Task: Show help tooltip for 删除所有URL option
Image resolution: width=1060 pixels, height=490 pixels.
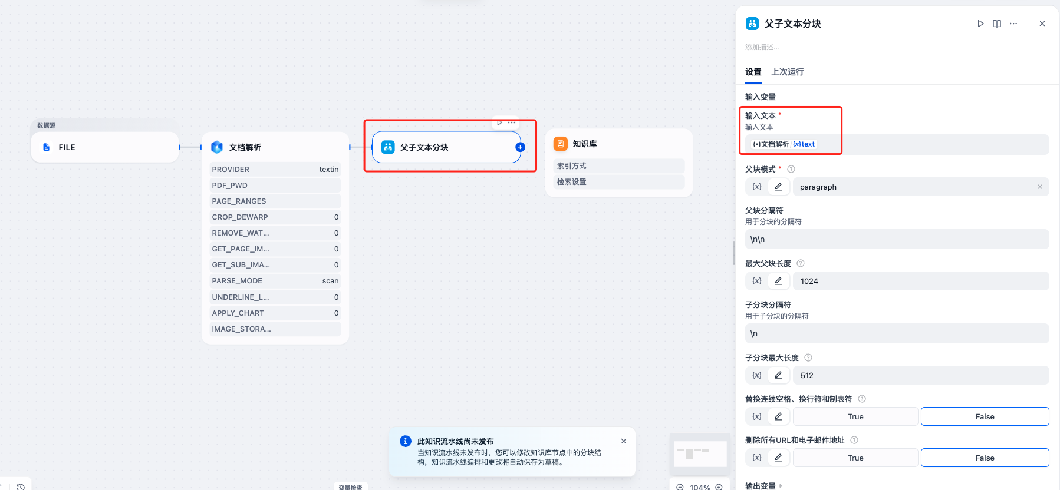Action: (x=854, y=440)
